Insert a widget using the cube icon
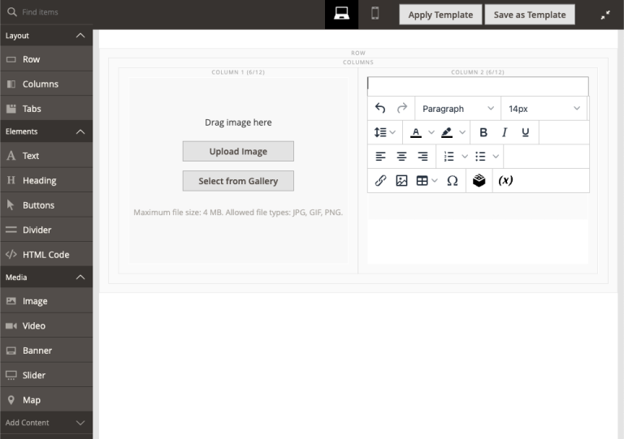Image resolution: width=624 pixels, height=439 pixels. click(479, 181)
